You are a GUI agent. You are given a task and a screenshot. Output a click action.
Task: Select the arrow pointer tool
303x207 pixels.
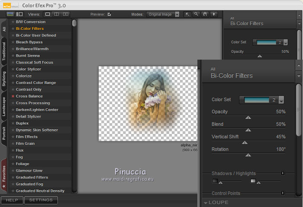[x=187, y=14]
